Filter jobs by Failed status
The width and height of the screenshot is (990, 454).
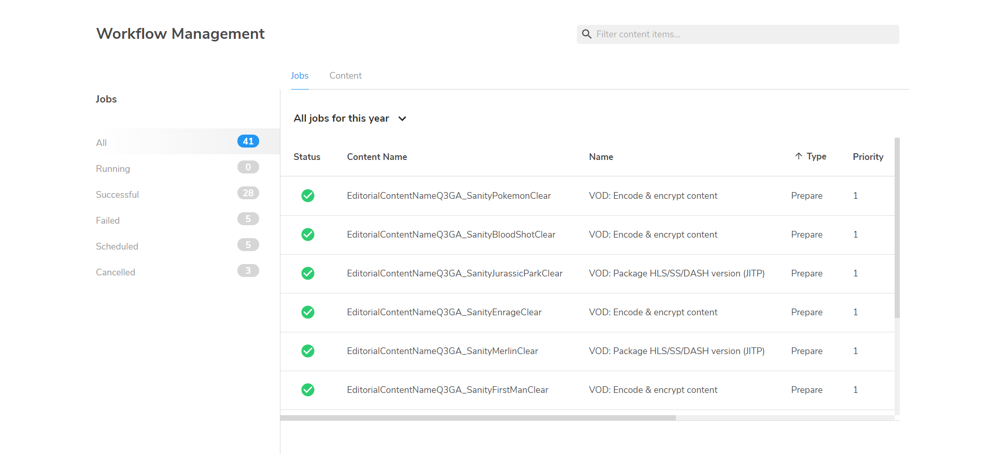(x=108, y=221)
